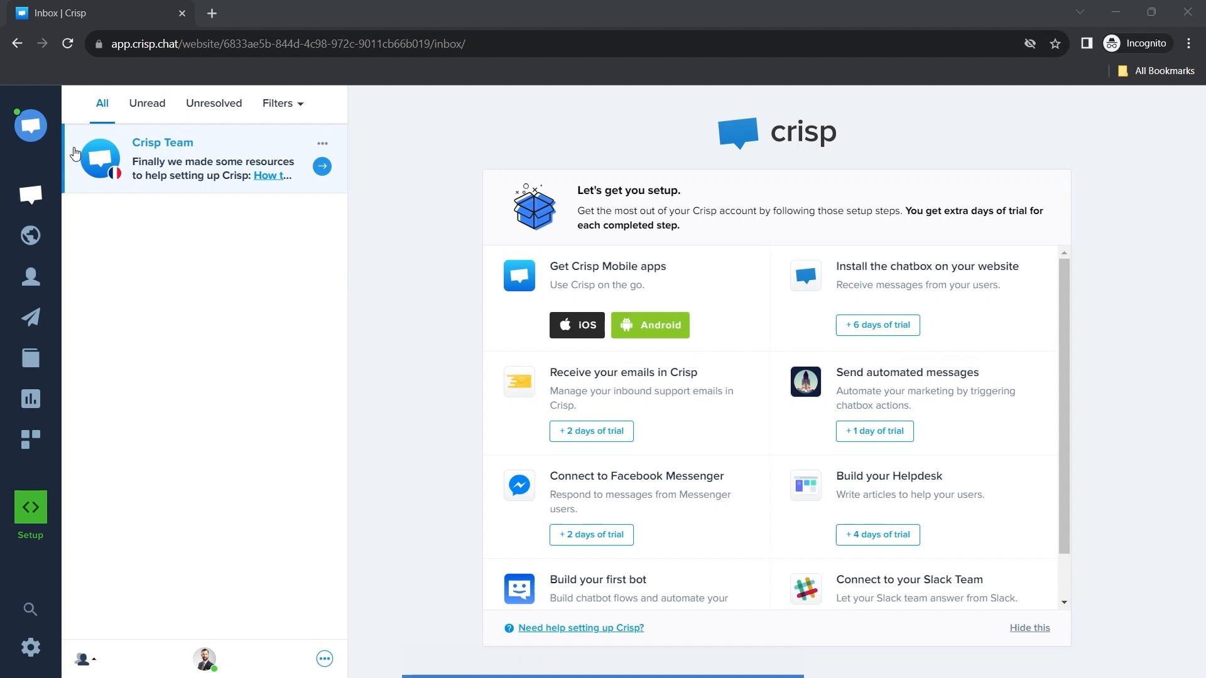Viewport: 1206px width, 678px height.
Task: Switch to the Unread tab
Action: pyautogui.click(x=148, y=103)
